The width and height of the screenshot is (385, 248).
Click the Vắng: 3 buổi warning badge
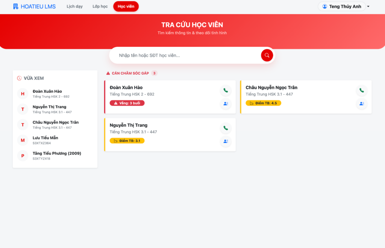[127, 103]
